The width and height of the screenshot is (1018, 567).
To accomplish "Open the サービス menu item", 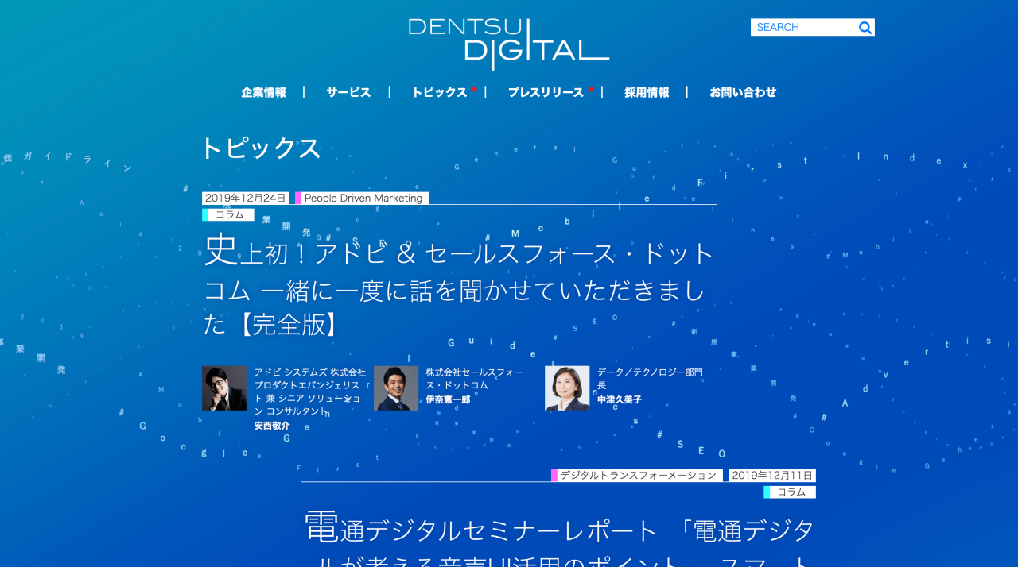I will [348, 92].
